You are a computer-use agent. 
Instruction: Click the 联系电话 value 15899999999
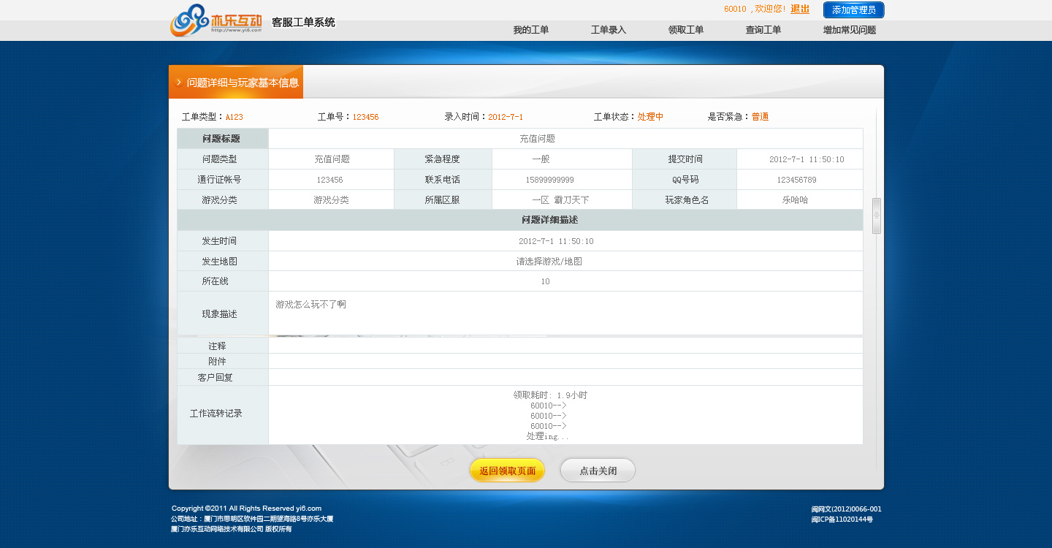click(x=549, y=180)
